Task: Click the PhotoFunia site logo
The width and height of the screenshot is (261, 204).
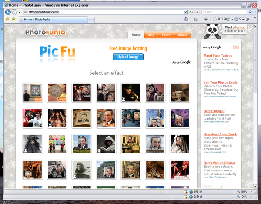Action: (x=45, y=32)
